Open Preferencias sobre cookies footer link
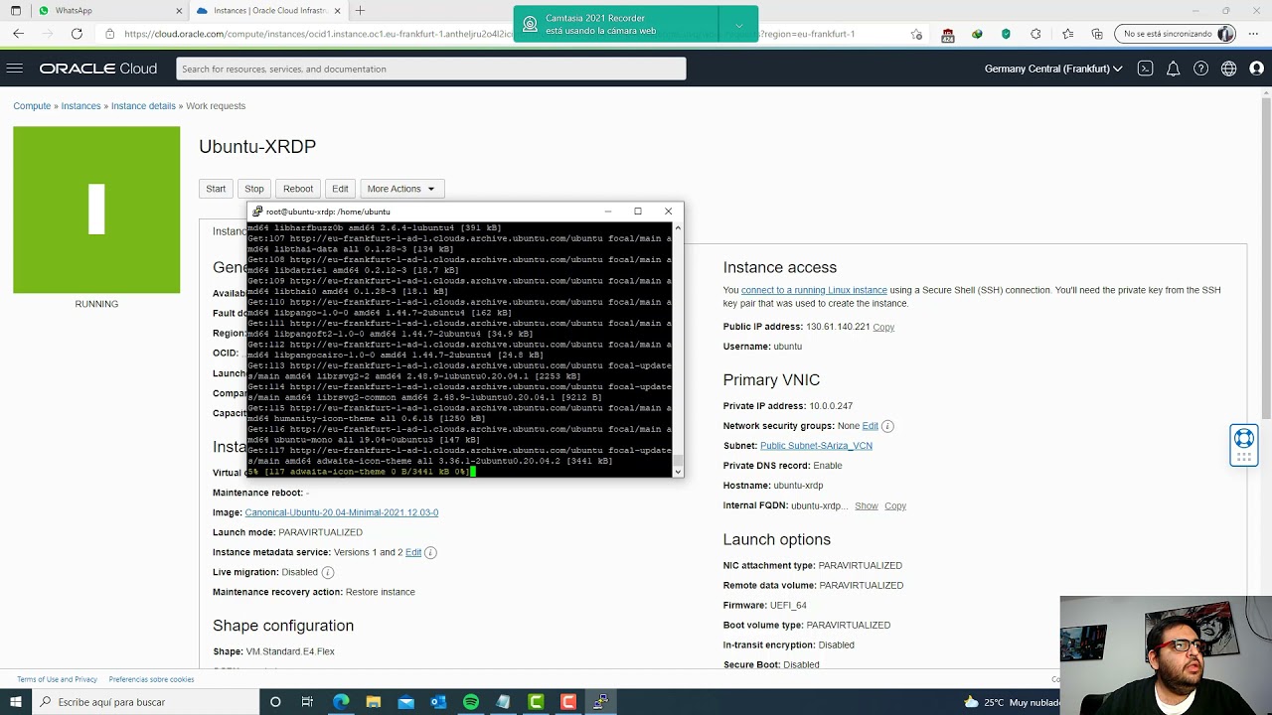 [x=151, y=679]
